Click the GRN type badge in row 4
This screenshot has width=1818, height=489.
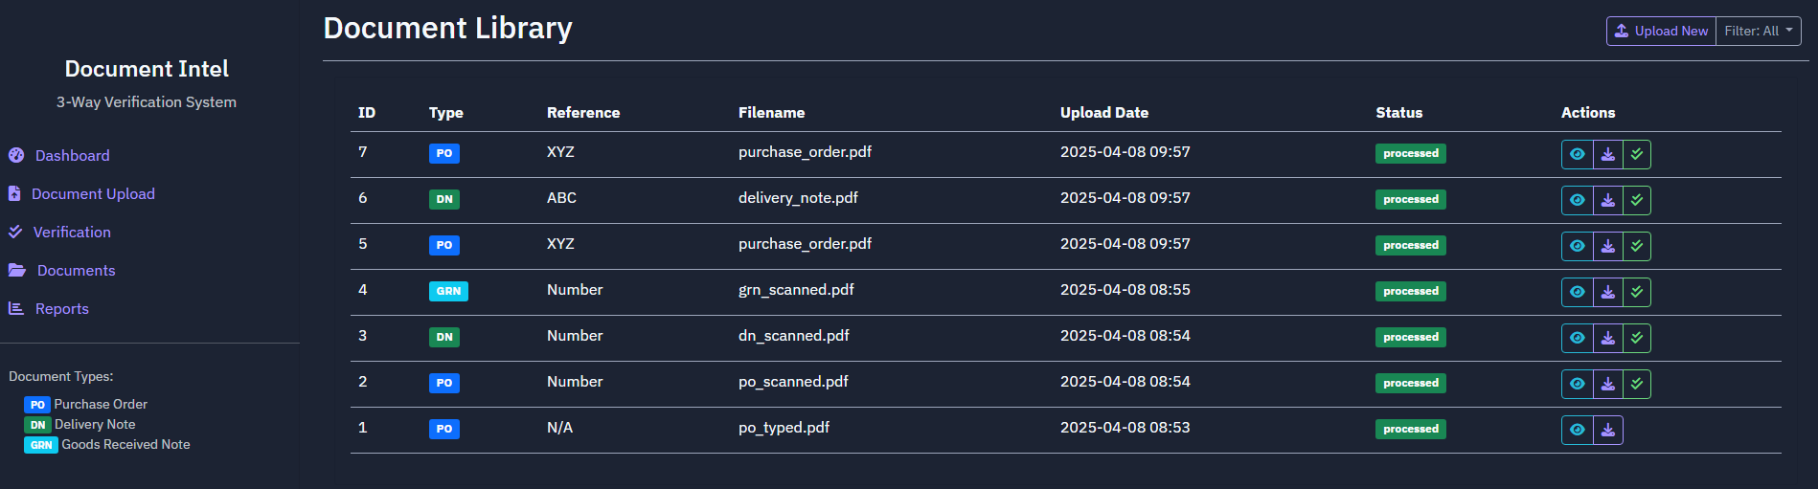click(x=448, y=291)
